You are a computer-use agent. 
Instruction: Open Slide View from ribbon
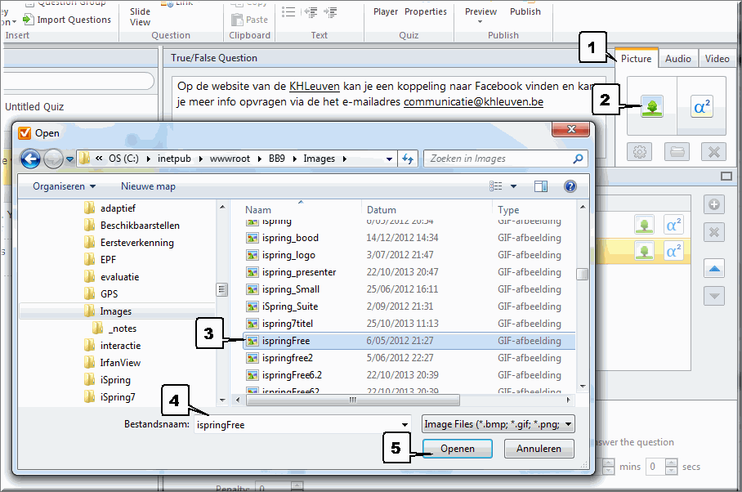pyautogui.click(x=140, y=16)
